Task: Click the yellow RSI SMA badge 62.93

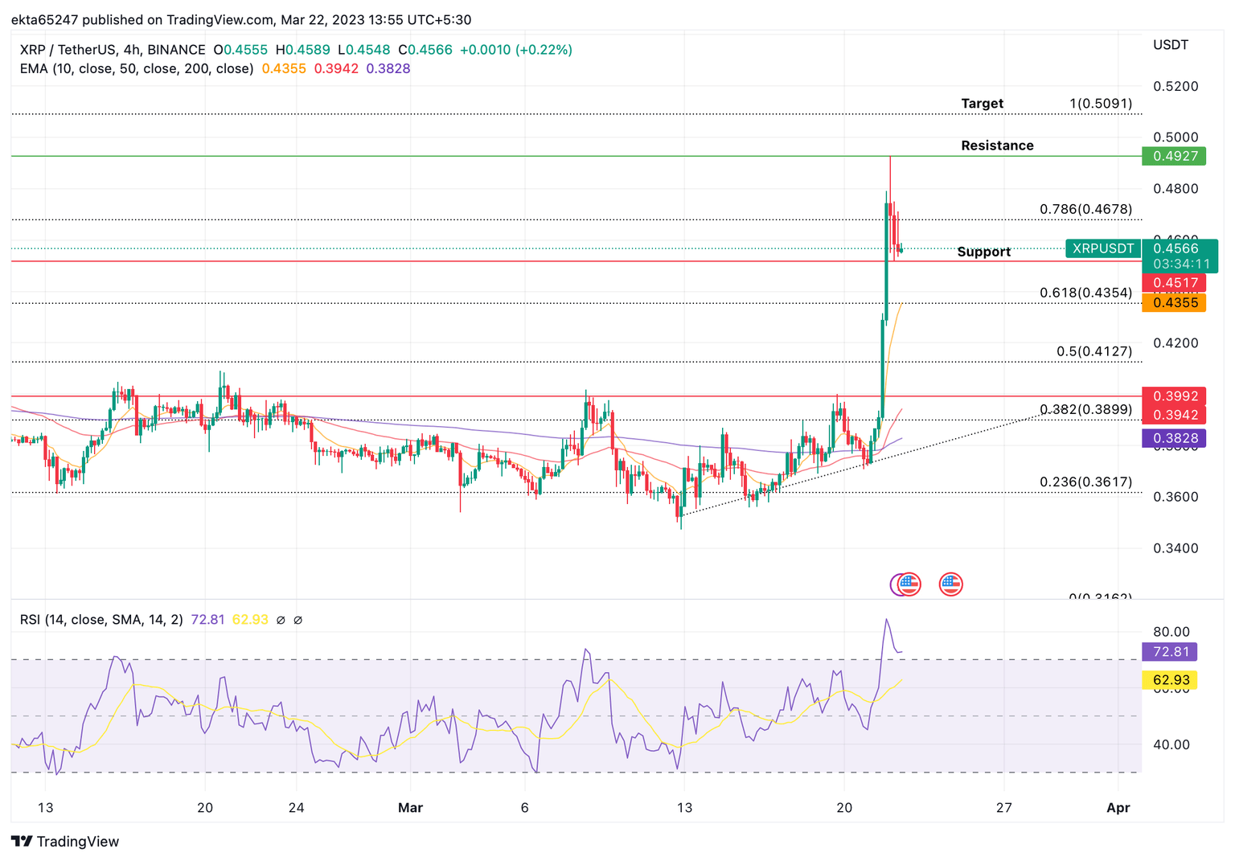Action: pyautogui.click(x=1170, y=679)
